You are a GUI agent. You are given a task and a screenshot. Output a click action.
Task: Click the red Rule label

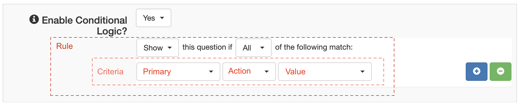point(65,46)
